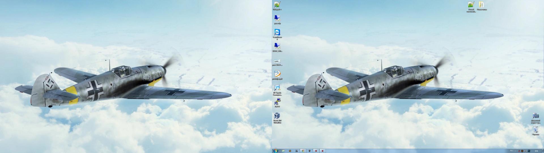
Task: Click the dark shield taskbar icon after Chrome
Action: (309, 151)
